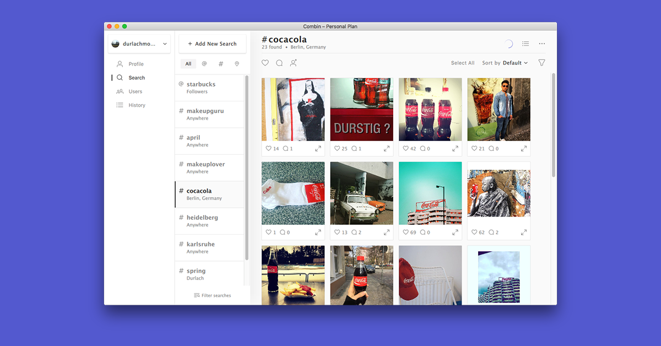Screen dimensions: 661x346
Task: Like the post showing 62 likes
Action: point(474,233)
